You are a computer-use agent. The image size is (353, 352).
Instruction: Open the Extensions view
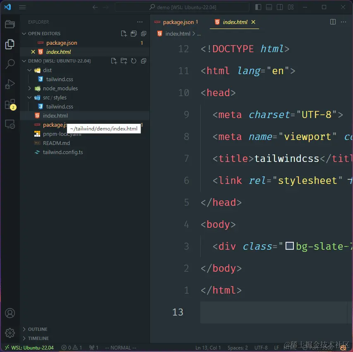10,104
